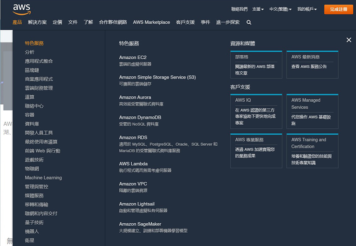Image resolution: width=356 pixels, height=246 pixels.
Task: Open the 定價 menu item
Action: coord(57,22)
